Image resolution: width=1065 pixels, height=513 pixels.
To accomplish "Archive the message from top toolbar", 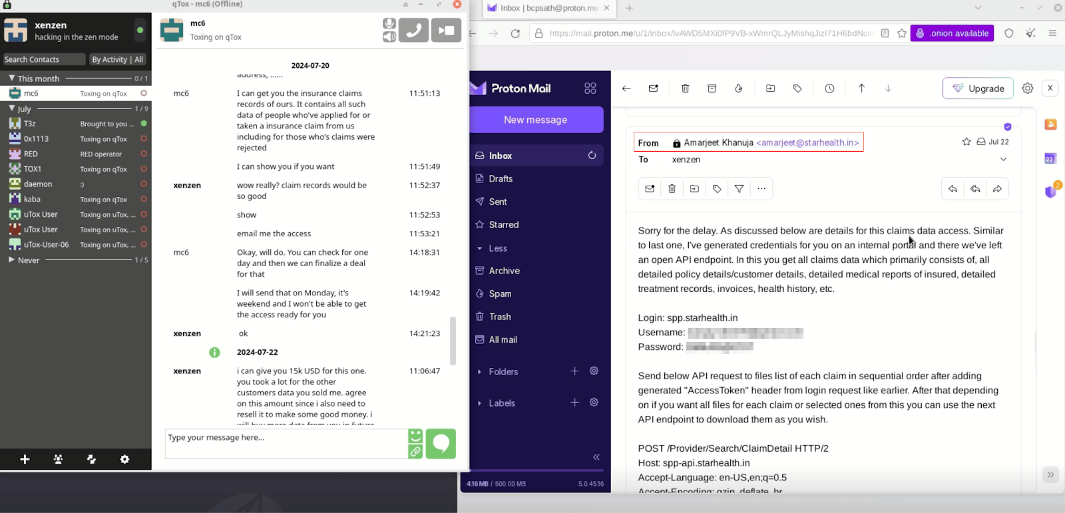I will 712,88.
